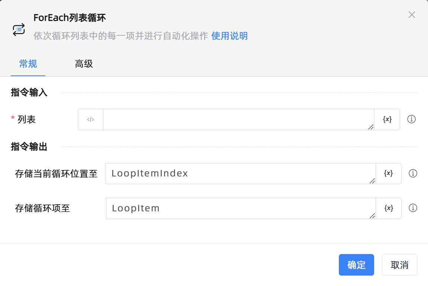Focus the LoopItemIndex text field
Image resolution: width=428 pixels, height=286 pixels.
(240, 173)
